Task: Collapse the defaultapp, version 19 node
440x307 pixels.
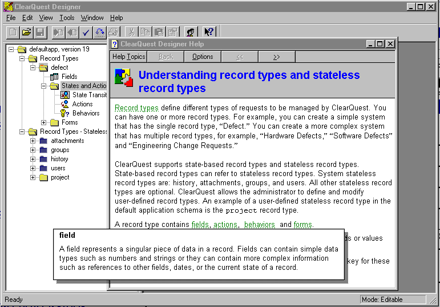Action: pyautogui.click(x=11, y=50)
